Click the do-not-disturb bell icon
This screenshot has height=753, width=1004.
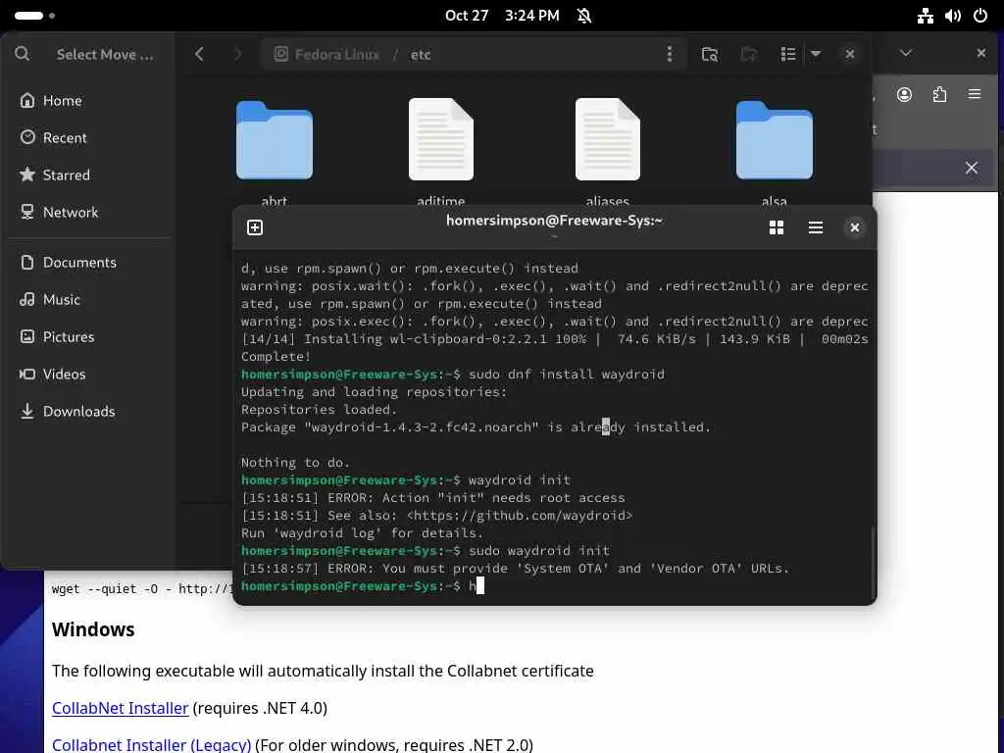[x=584, y=16]
